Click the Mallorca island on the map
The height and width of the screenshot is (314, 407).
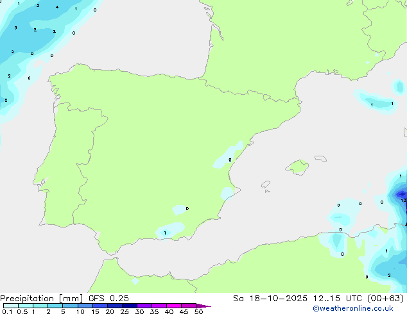297,167
